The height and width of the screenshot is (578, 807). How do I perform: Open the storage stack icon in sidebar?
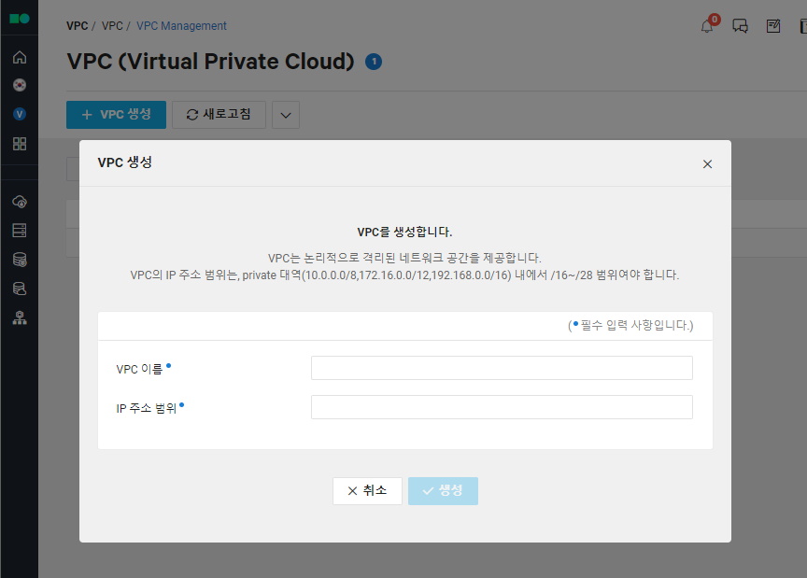[x=20, y=289]
